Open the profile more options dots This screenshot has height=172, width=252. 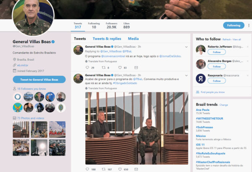pyautogui.click(x=249, y=25)
